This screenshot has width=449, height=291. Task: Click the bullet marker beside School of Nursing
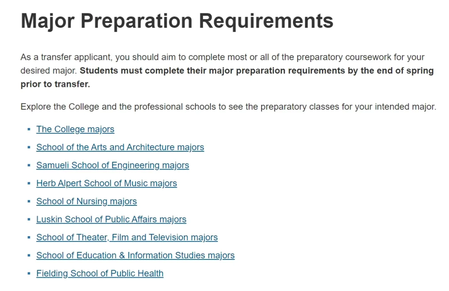click(x=29, y=201)
